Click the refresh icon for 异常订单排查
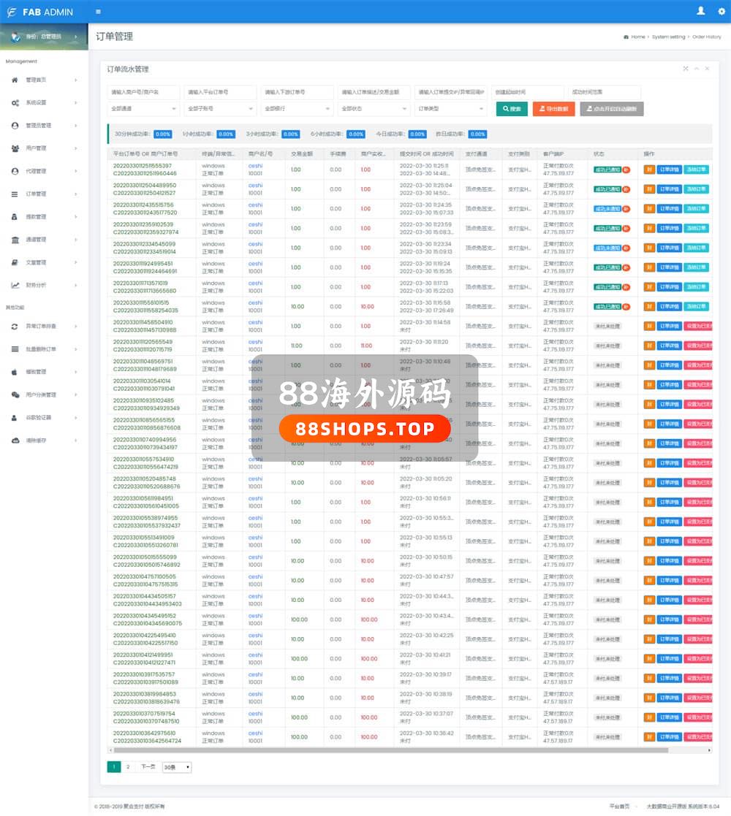 coord(15,327)
